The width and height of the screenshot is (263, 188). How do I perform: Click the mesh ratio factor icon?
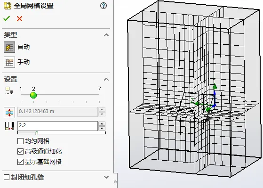9,126
